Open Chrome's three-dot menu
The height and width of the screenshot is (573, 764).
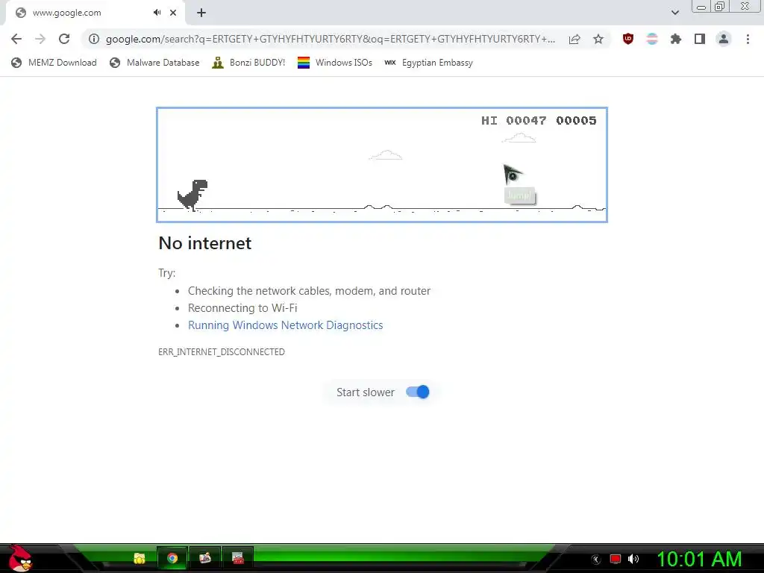click(748, 39)
